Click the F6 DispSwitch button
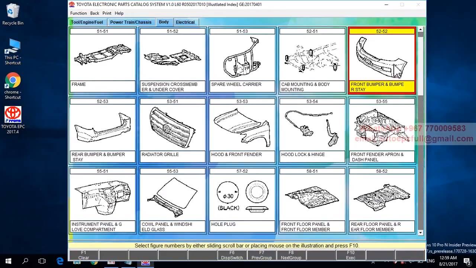This screenshot has width=476, height=268. (232, 255)
